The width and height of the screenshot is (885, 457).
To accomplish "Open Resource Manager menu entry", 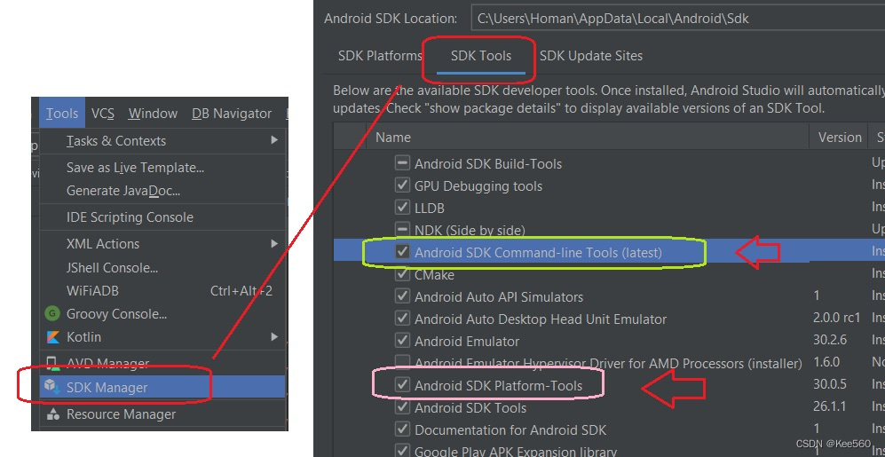I will pos(162,414).
